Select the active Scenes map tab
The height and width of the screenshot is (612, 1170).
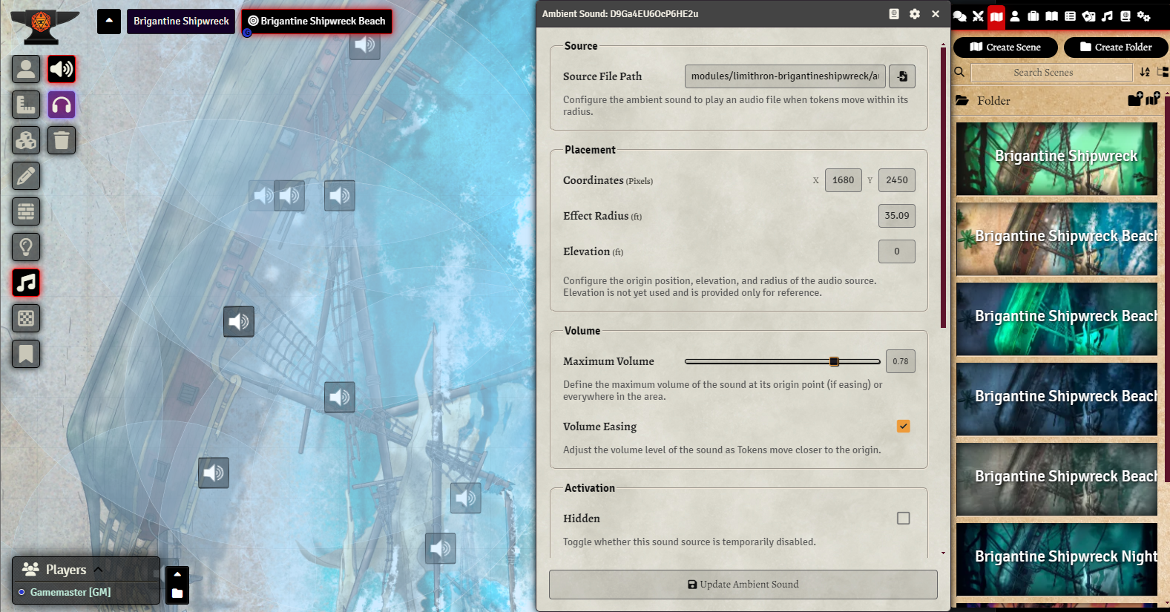pos(996,16)
